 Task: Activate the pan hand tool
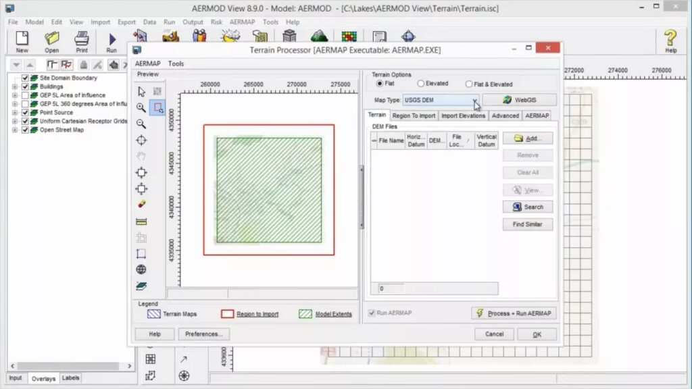141,156
